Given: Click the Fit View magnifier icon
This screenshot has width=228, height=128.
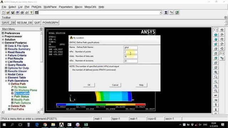Looking at the screenshot, I should click(x=216, y=72).
